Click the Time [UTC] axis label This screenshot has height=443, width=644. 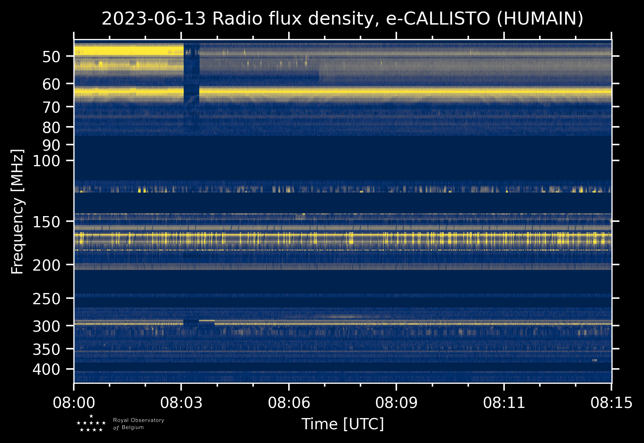coord(342,424)
